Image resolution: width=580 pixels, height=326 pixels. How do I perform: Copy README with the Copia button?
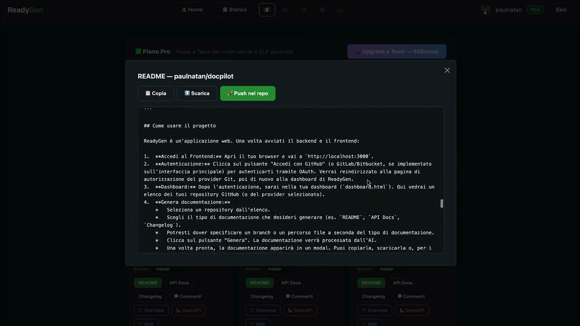(155, 93)
